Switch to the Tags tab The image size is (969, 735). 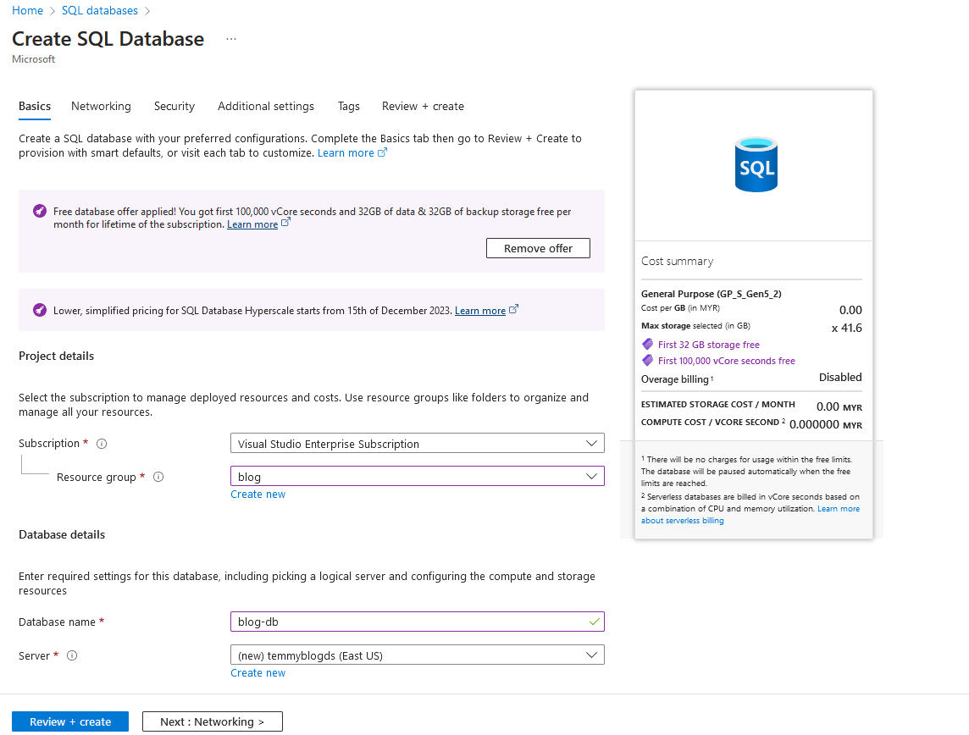(x=348, y=106)
